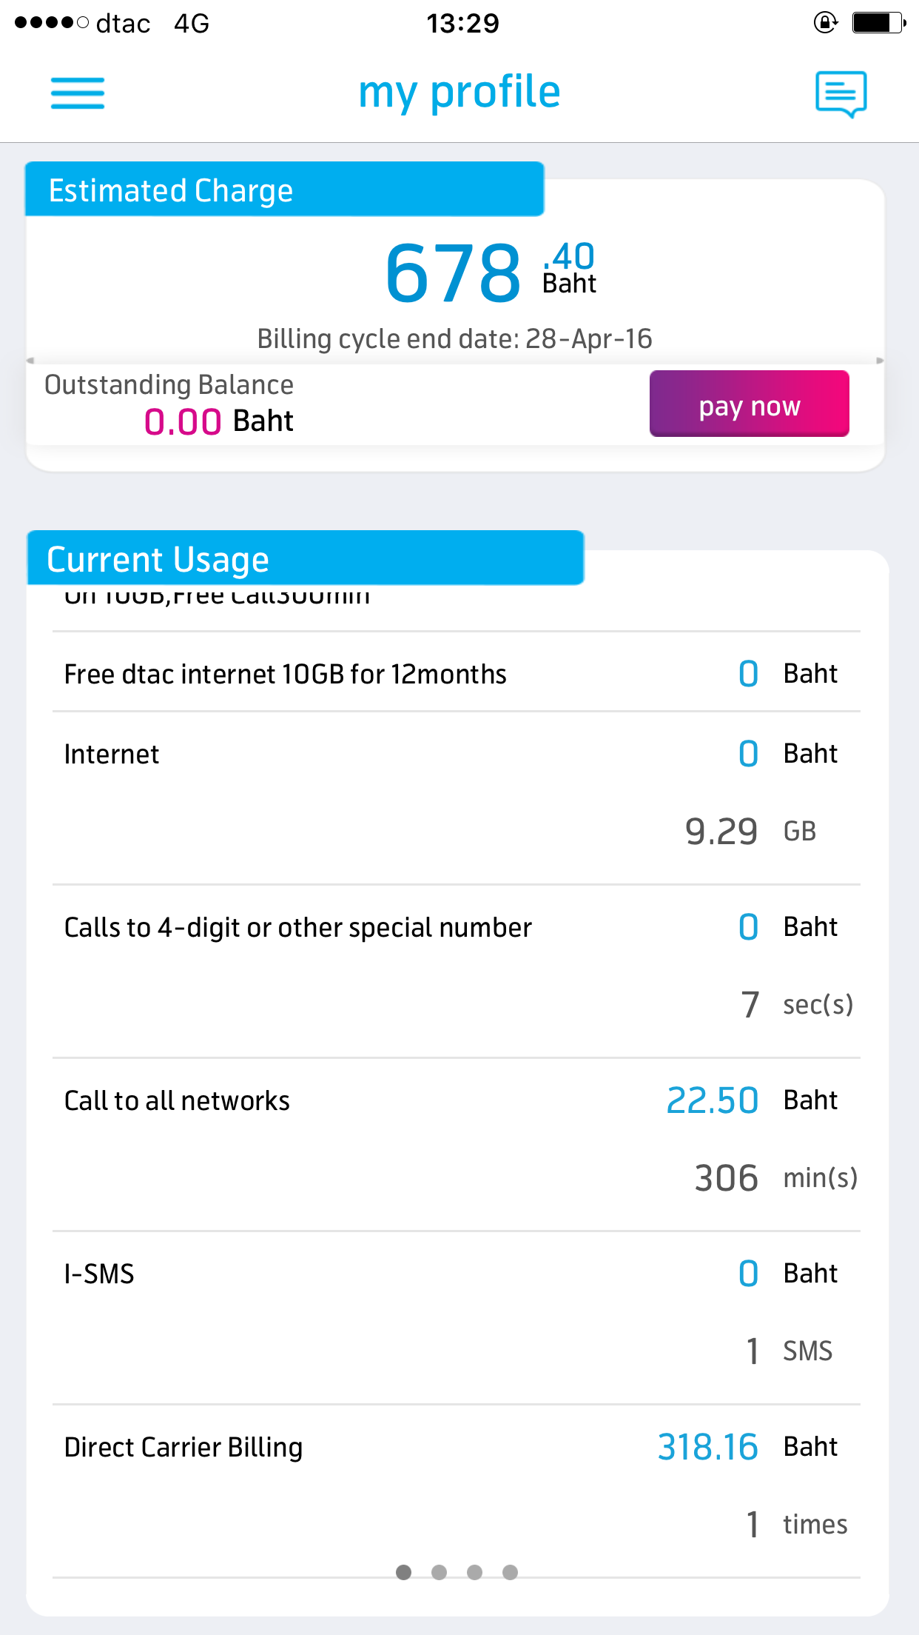This screenshot has height=1635, width=919.
Task: Select the second page indicator dot
Action: pos(439,1572)
